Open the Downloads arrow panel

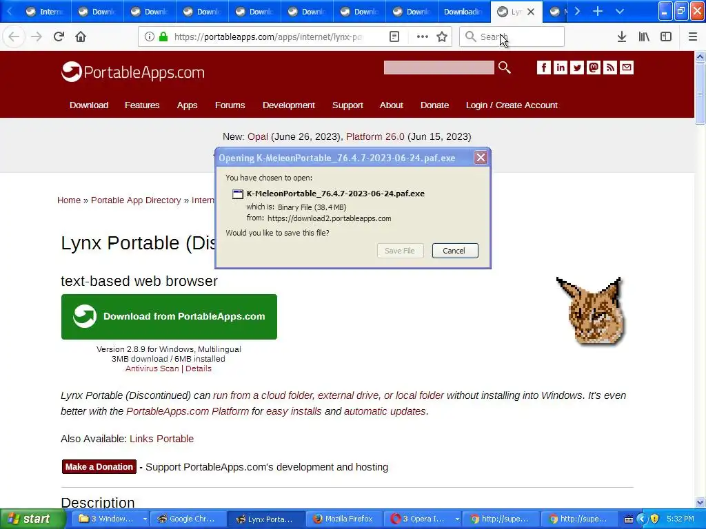coord(622,37)
